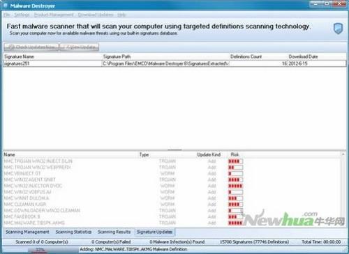Switch to the Scanning Results tab
Image resolution: width=349 pixels, height=254 pixels.
114,232
